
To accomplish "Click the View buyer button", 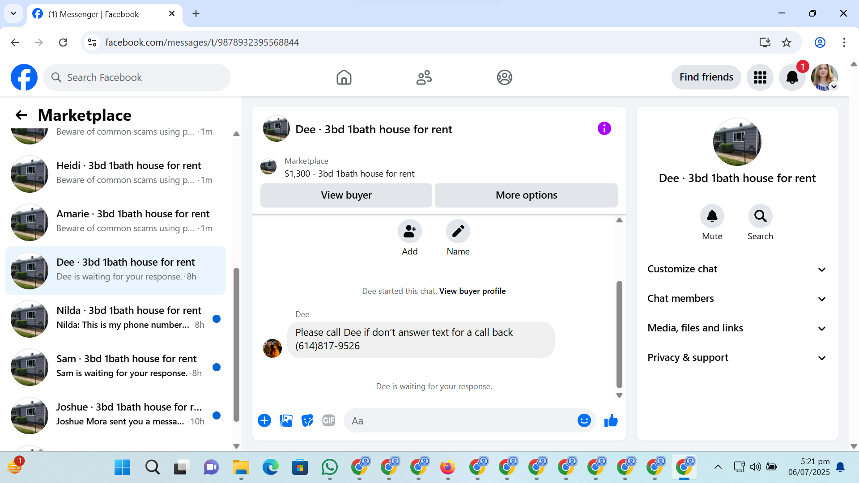I will 346,195.
